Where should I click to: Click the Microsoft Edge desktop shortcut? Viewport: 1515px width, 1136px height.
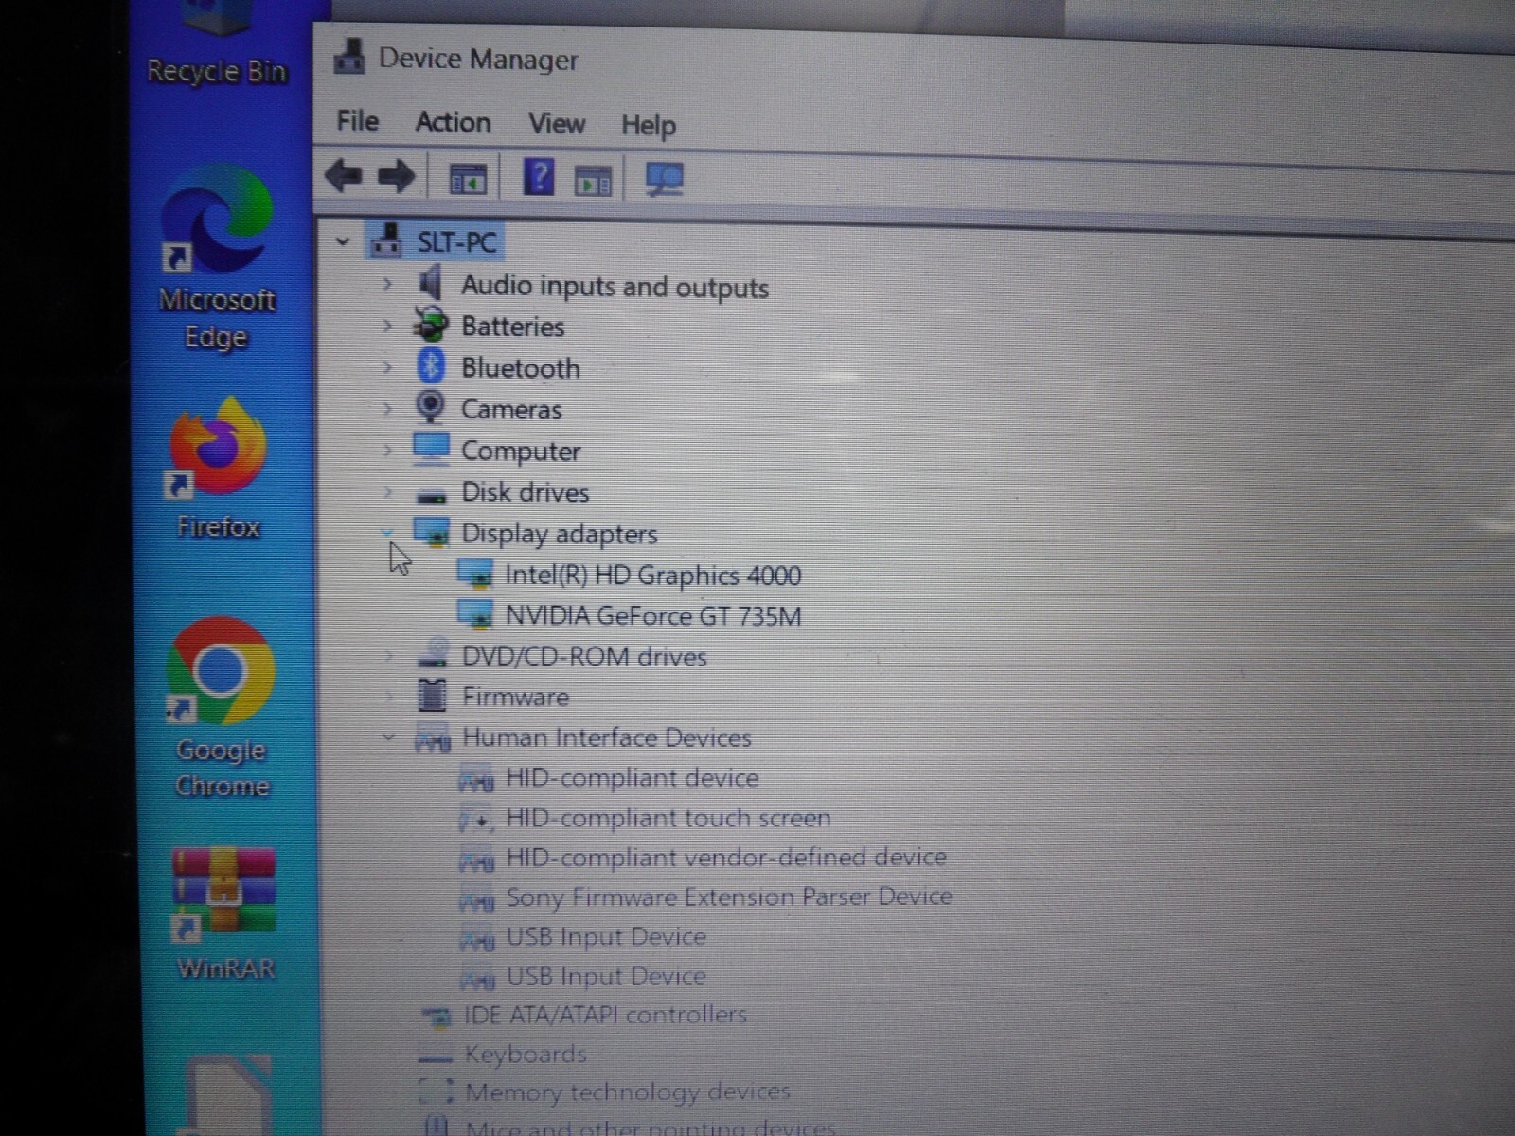(218, 257)
